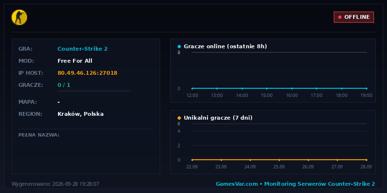Click the 22.09 date axis label
The height and width of the screenshot is (193, 387).
(192, 167)
